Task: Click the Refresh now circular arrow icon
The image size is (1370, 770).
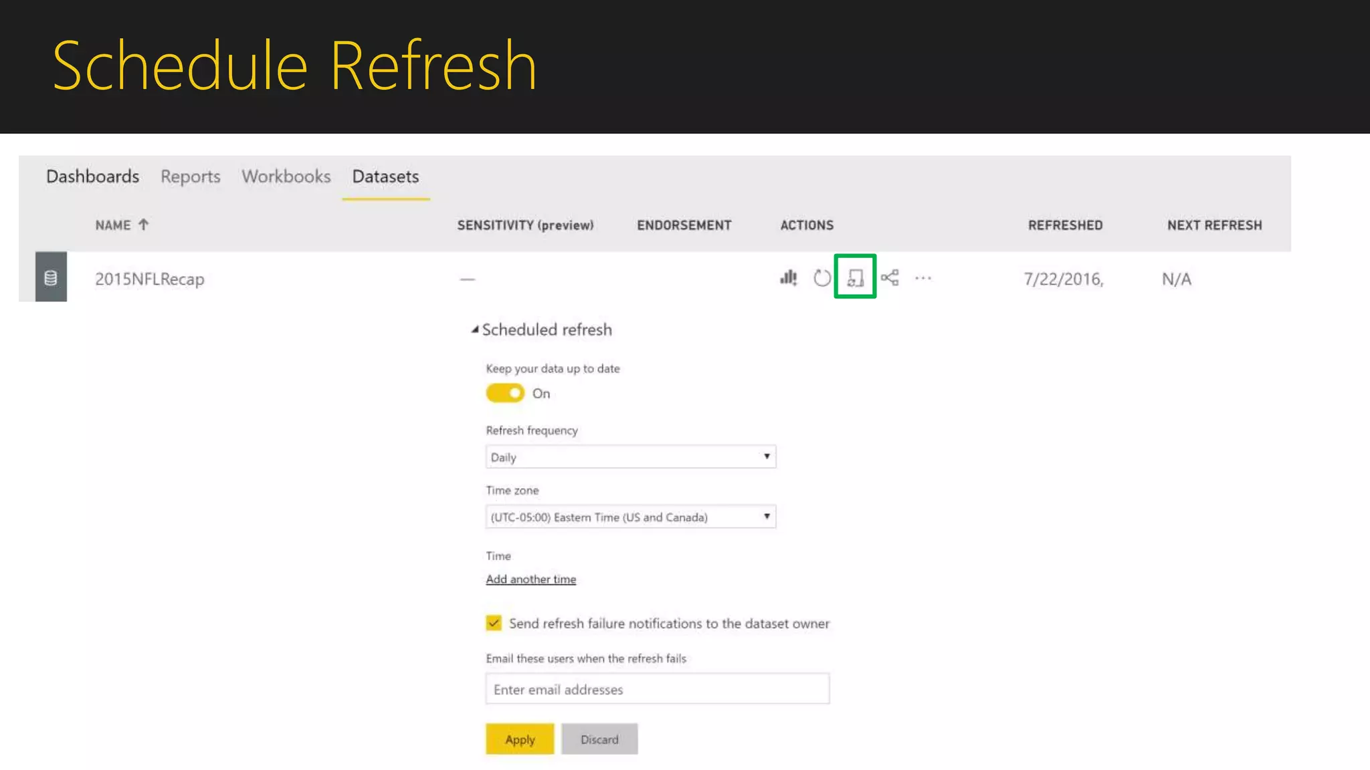Action: (x=822, y=277)
